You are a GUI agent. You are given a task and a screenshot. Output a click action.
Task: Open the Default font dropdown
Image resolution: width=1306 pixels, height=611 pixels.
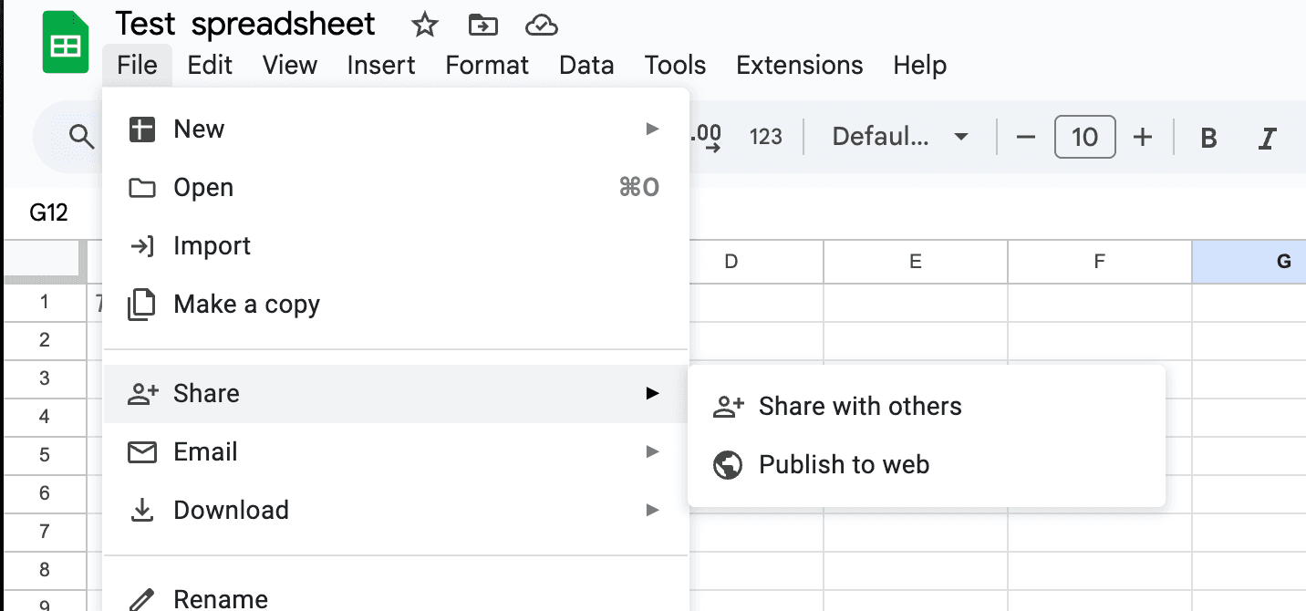tap(899, 138)
